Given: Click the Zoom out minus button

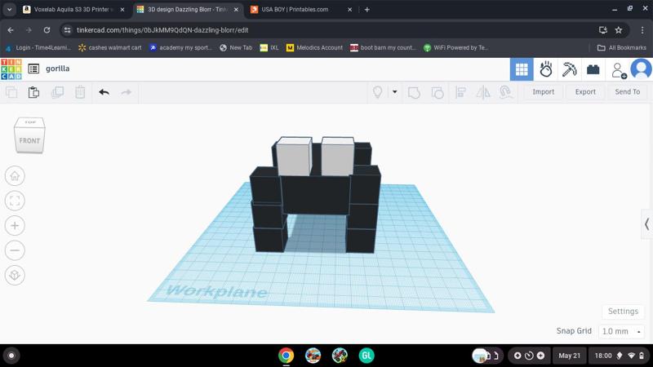Looking at the screenshot, I should point(15,250).
